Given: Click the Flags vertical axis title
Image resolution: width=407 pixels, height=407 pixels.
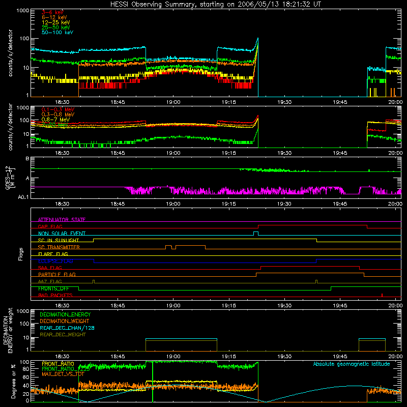Looking at the screenshot, I should click(x=21, y=254).
